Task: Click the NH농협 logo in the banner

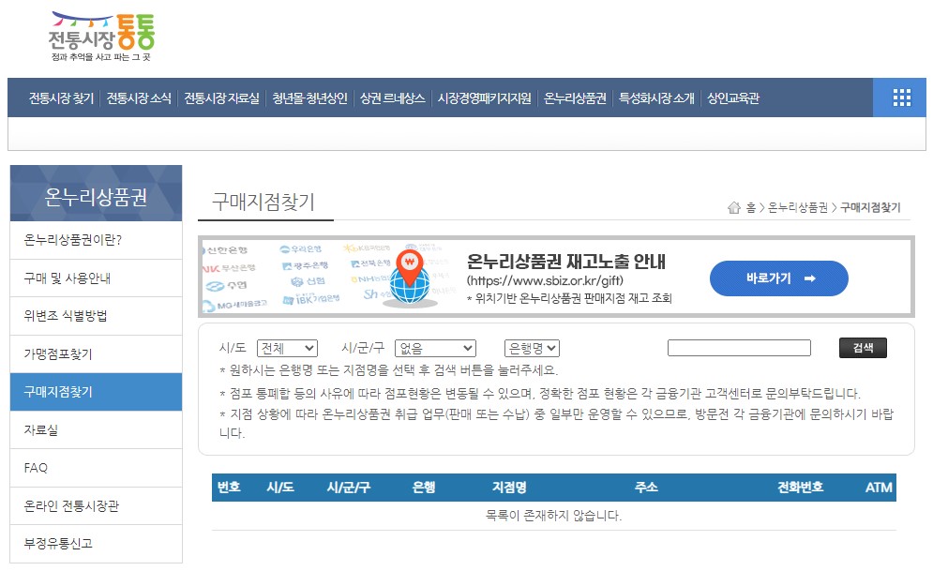Action: pyautogui.click(x=372, y=279)
